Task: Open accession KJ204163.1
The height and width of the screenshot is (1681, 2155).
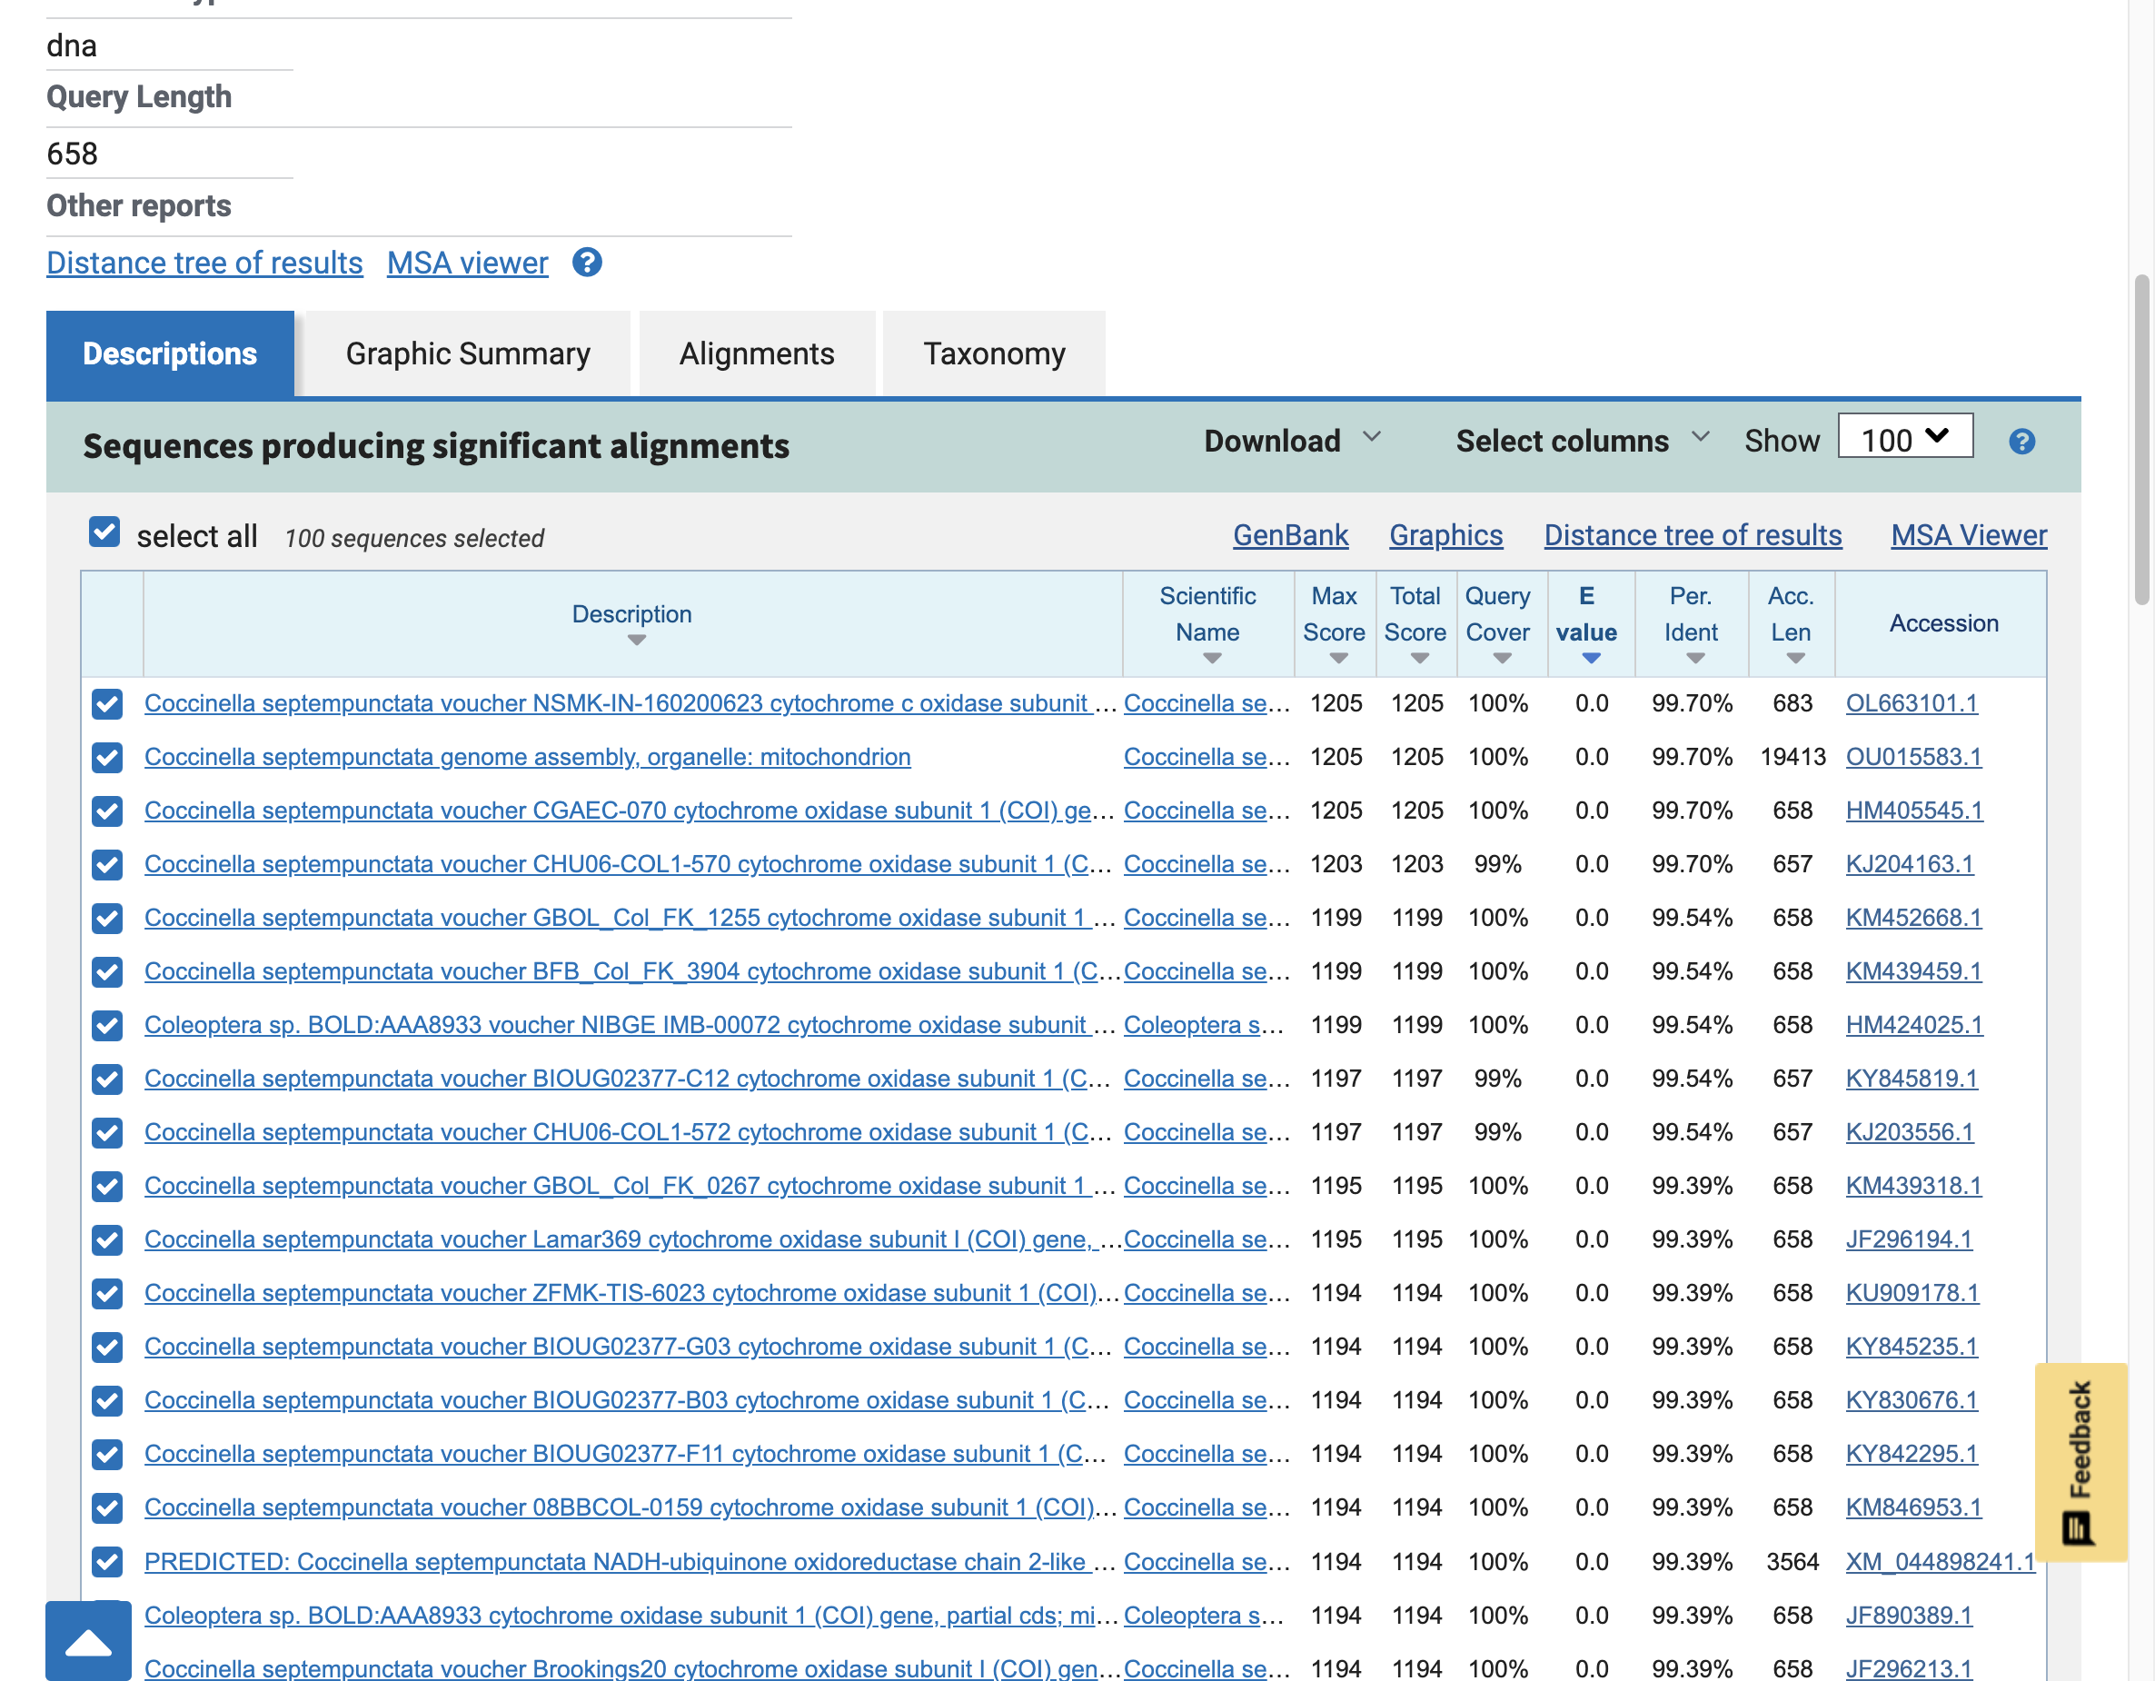Action: point(1910,865)
